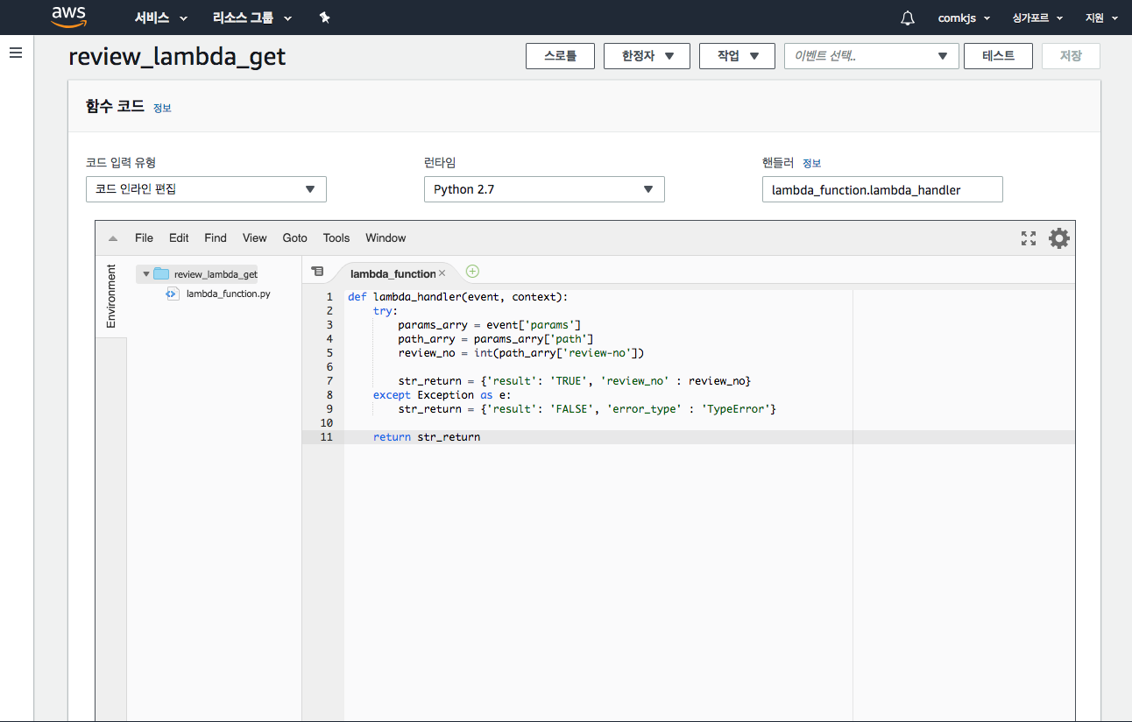Open the Tools menu in editor
This screenshot has height=722, width=1132.
click(x=336, y=238)
